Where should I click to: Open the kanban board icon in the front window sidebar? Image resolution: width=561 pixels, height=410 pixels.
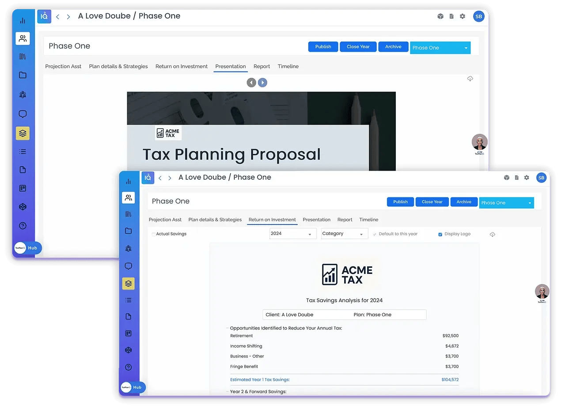pos(128,333)
